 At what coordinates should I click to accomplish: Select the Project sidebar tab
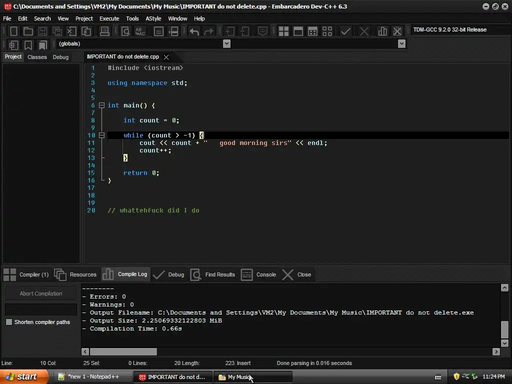13,57
